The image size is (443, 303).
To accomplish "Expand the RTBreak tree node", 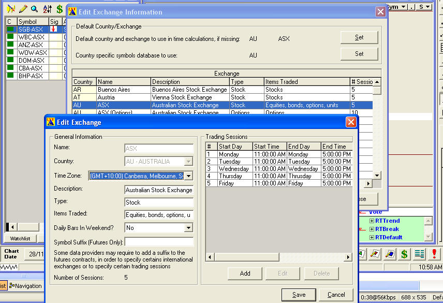I will click(372, 229).
